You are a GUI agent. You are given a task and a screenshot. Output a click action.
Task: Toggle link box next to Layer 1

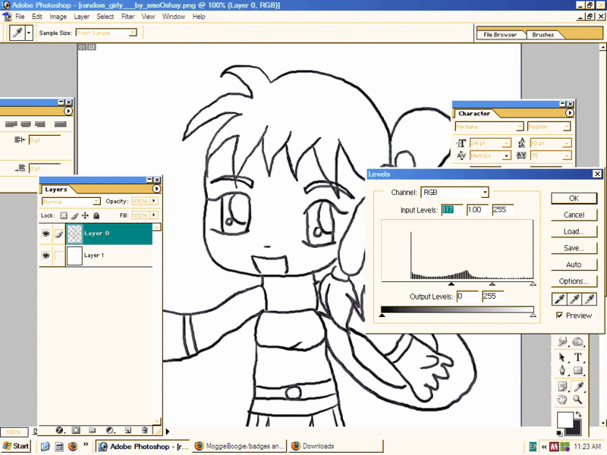[59, 256]
